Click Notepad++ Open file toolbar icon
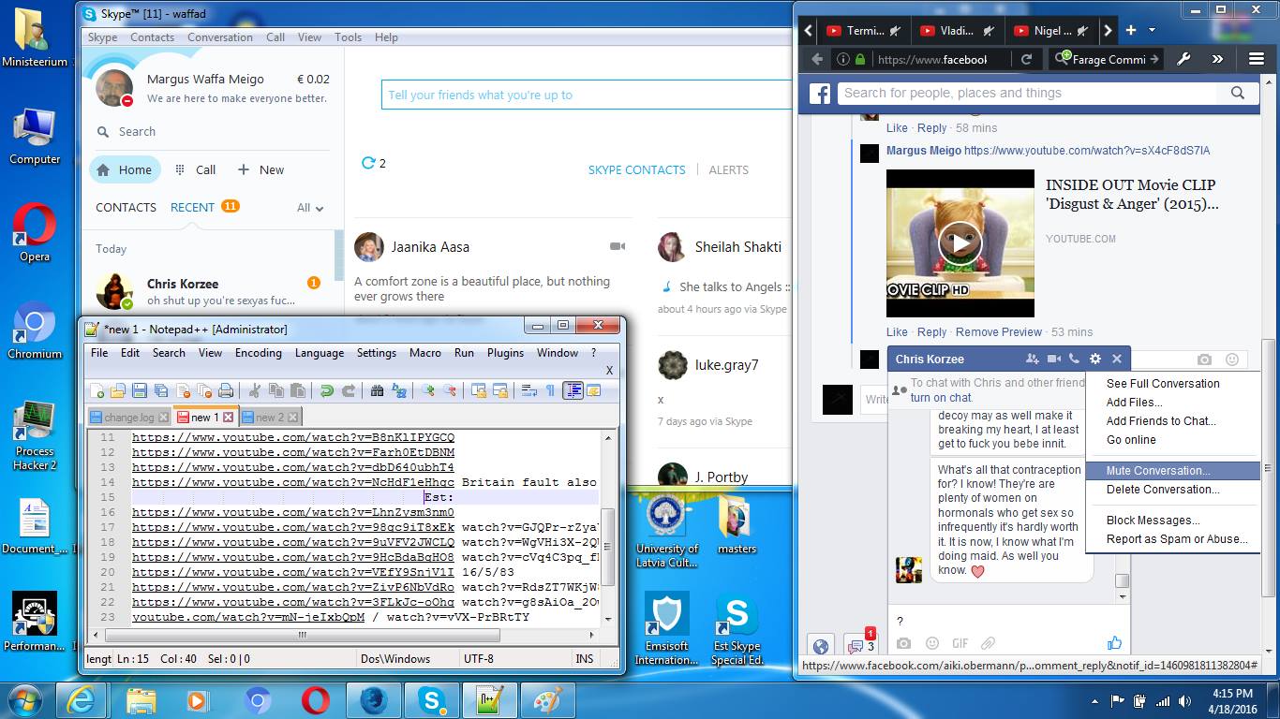 coord(117,390)
